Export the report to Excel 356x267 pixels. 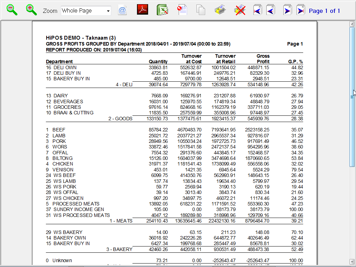pyautogui.click(x=162, y=10)
